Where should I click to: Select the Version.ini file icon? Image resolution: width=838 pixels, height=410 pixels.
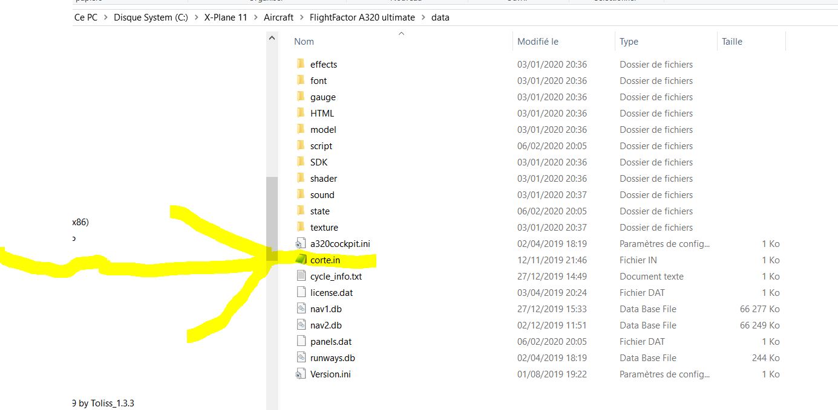pyautogui.click(x=301, y=374)
